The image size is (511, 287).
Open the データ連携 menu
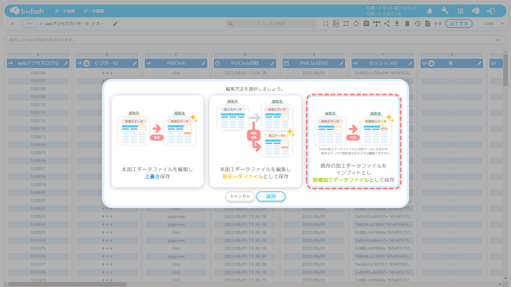(x=65, y=11)
